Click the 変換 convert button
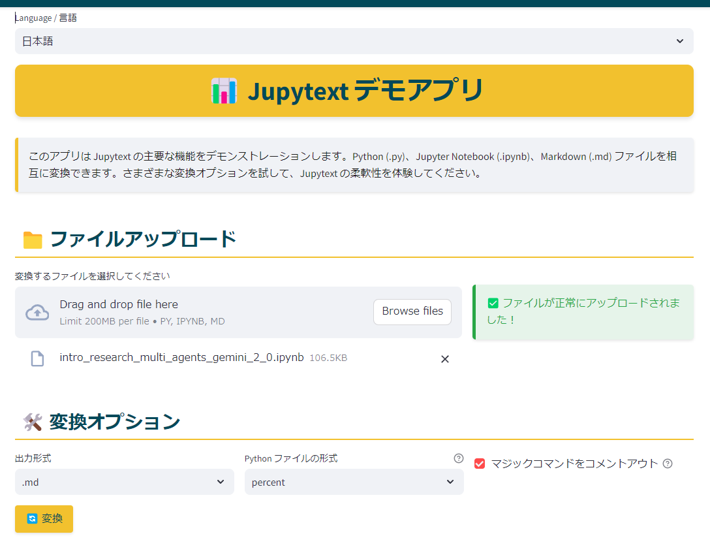This screenshot has width=710, height=551. point(44,519)
